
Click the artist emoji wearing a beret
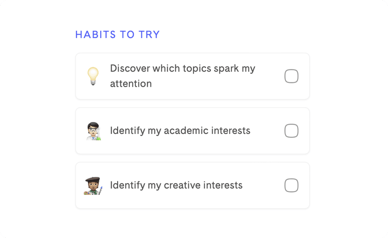click(x=93, y=186)
